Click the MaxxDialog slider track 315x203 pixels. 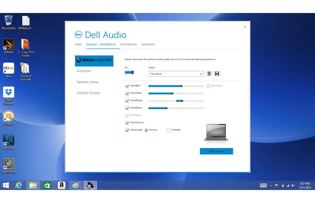coord(176,101)
